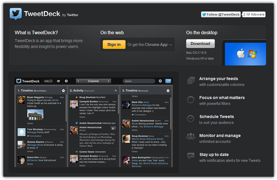277x180 pixels.
Task: Open Dave Bedingfield's avatar
Action: [126, 160]
